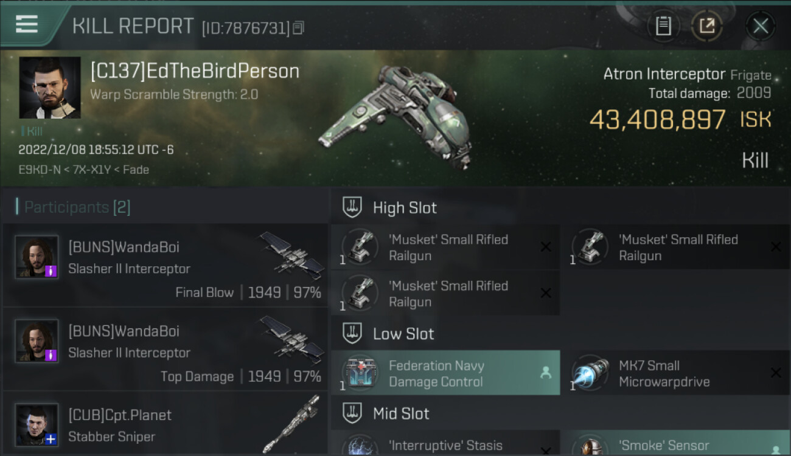Close the Kill Report window
The height and width of the screenshot is (456, 791).
click(x=761, y=26)
